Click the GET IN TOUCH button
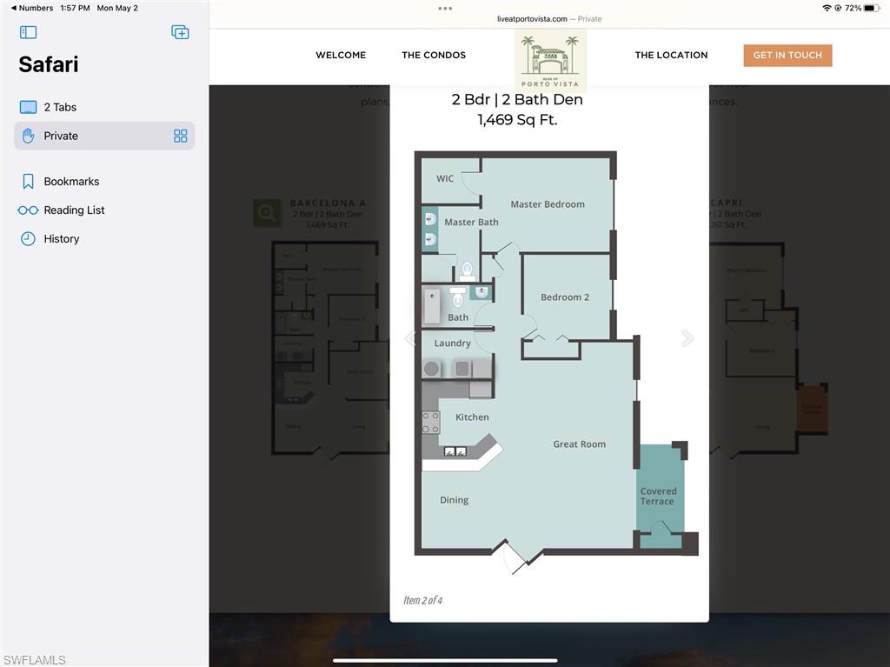The image size is (890, 667). [787, 55]
